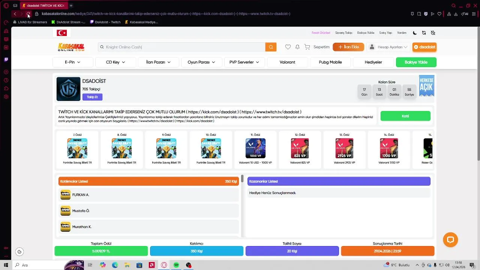The width and height of the screenshot is (480, 270).
Task: Select Valorant 825 VP prize thumbnail
Action: 300,148
